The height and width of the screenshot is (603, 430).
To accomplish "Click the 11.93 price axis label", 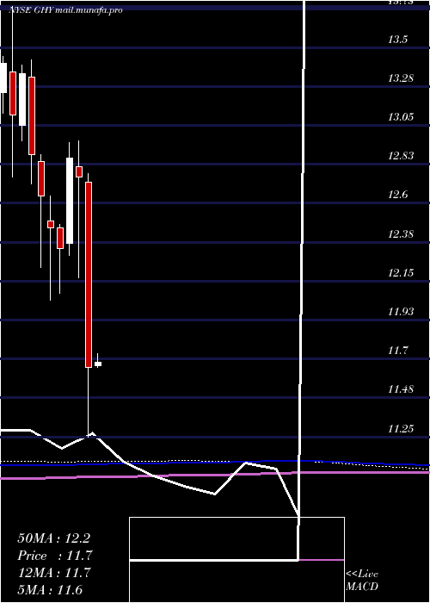I will [402, 312].
